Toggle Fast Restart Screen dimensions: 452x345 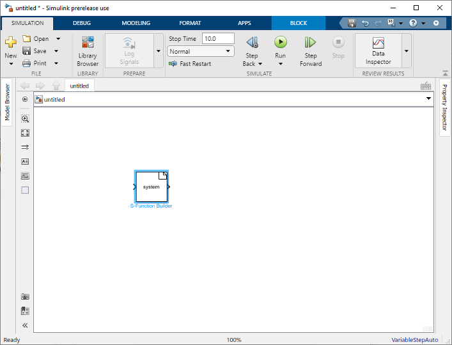coord(190,64)
